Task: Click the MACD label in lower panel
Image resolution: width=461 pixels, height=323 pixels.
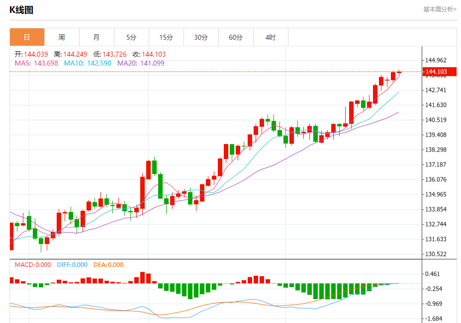Action: [33, 265]
